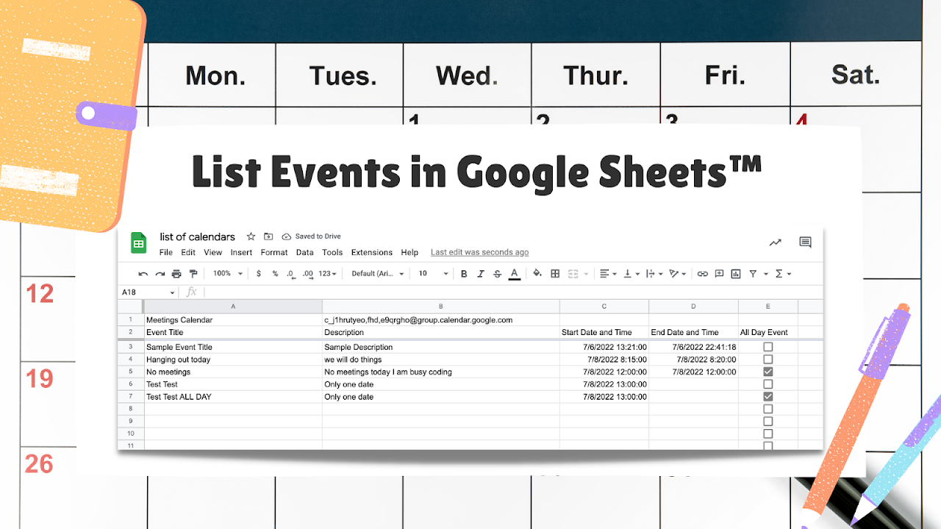Open the vertical align dropdown
This screenshot has height=529, width=941.
pyautogui.click(x=631, y=274)
